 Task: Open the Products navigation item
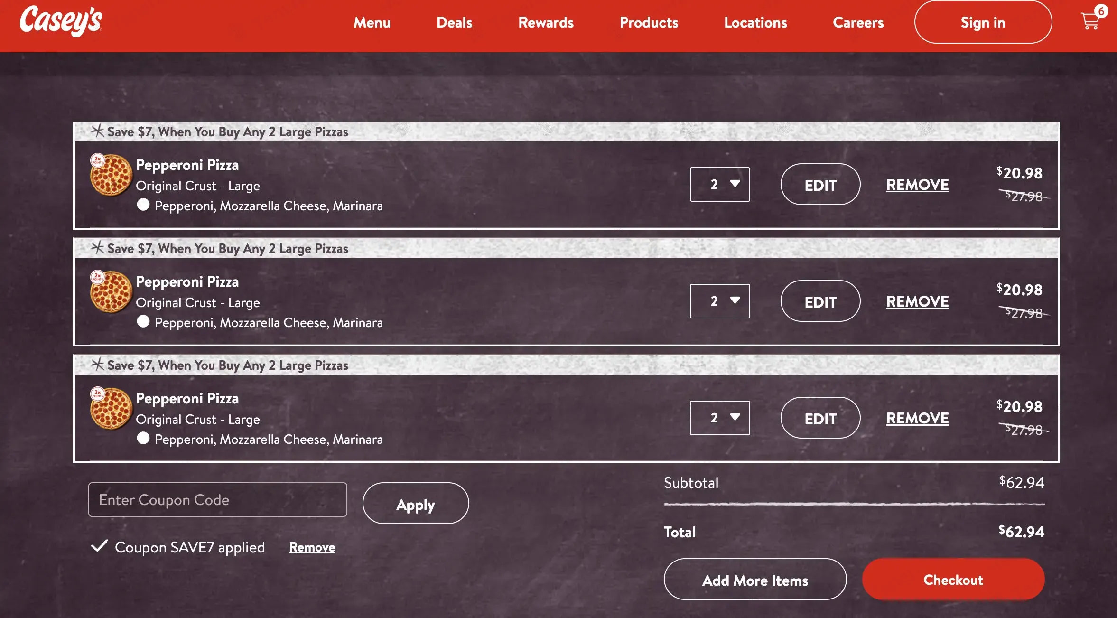pos(649,22)
